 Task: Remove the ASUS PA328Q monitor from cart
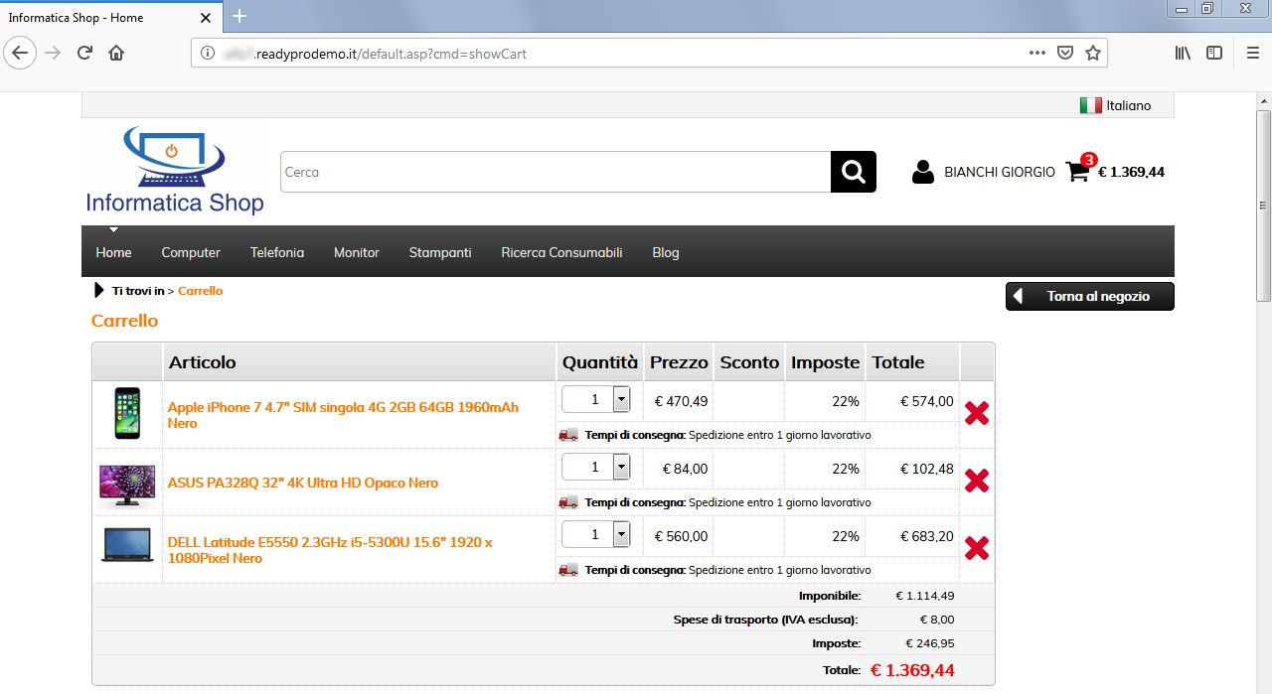point(977,482)
